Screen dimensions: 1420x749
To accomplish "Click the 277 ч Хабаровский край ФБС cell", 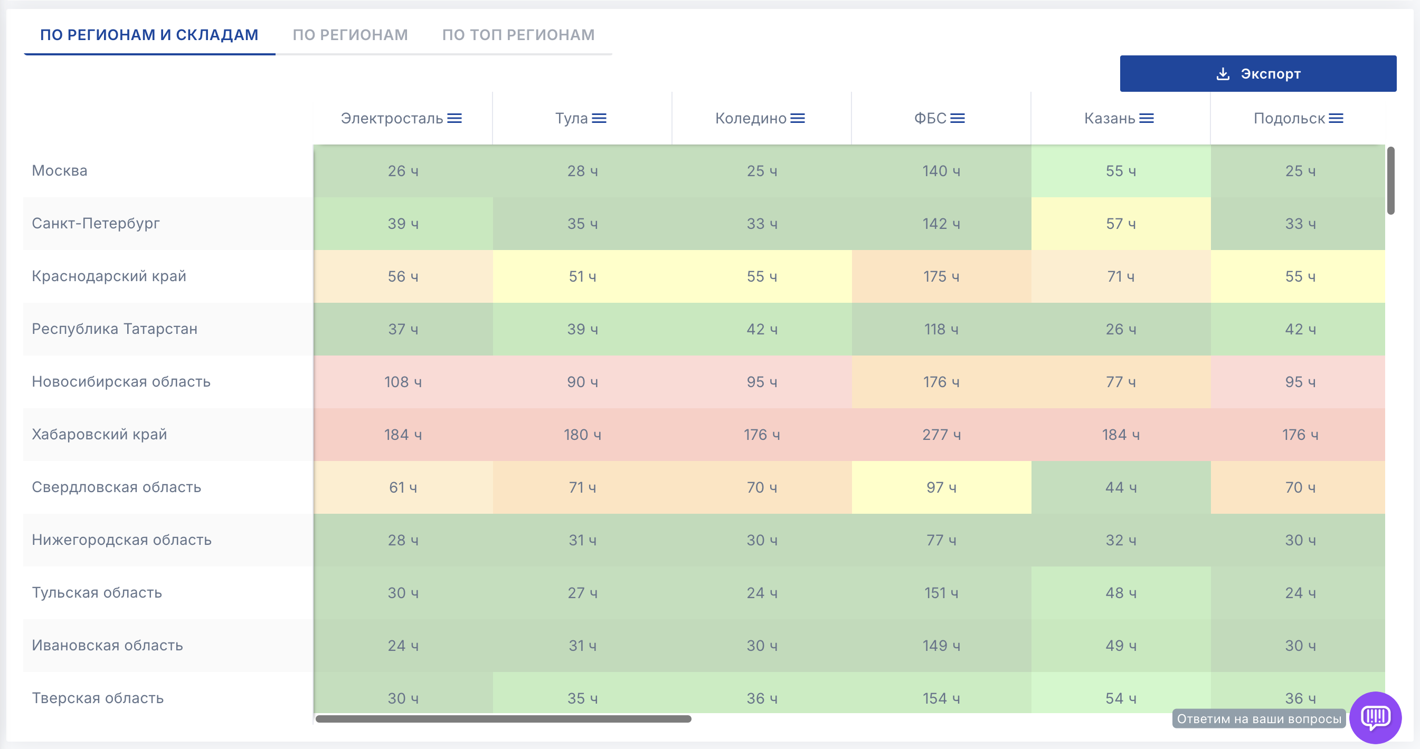I will point(941,435).
